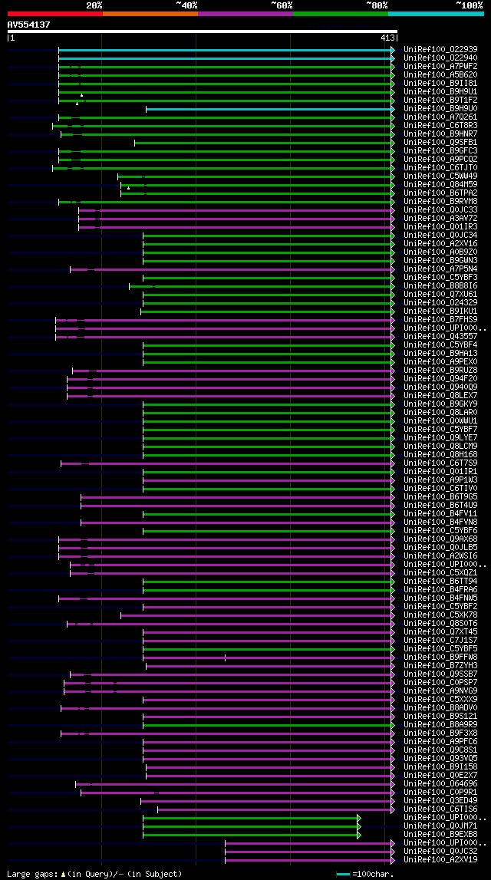This screenshot has height=880, width=491.
Task: Click UniRef100_B4FV11 label
Action: point(440,514)
